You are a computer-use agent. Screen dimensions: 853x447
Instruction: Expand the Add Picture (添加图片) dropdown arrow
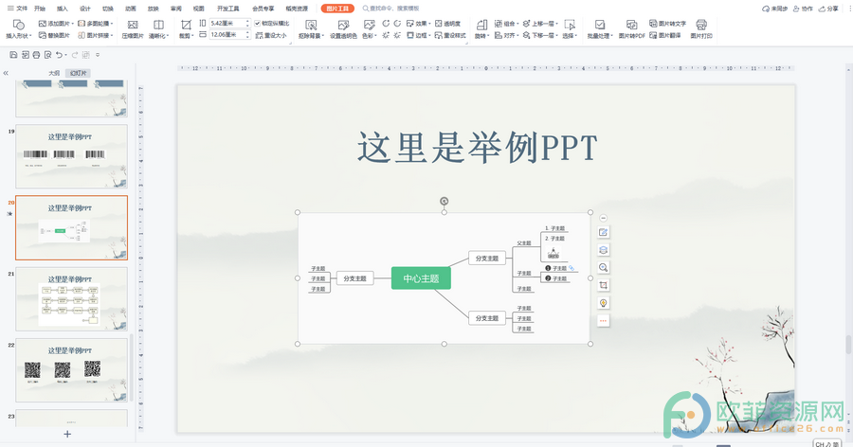(72, 24)
